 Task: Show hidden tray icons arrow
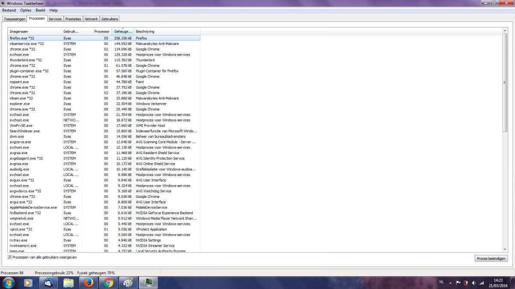pyautogui.click(x=451, y=283)
